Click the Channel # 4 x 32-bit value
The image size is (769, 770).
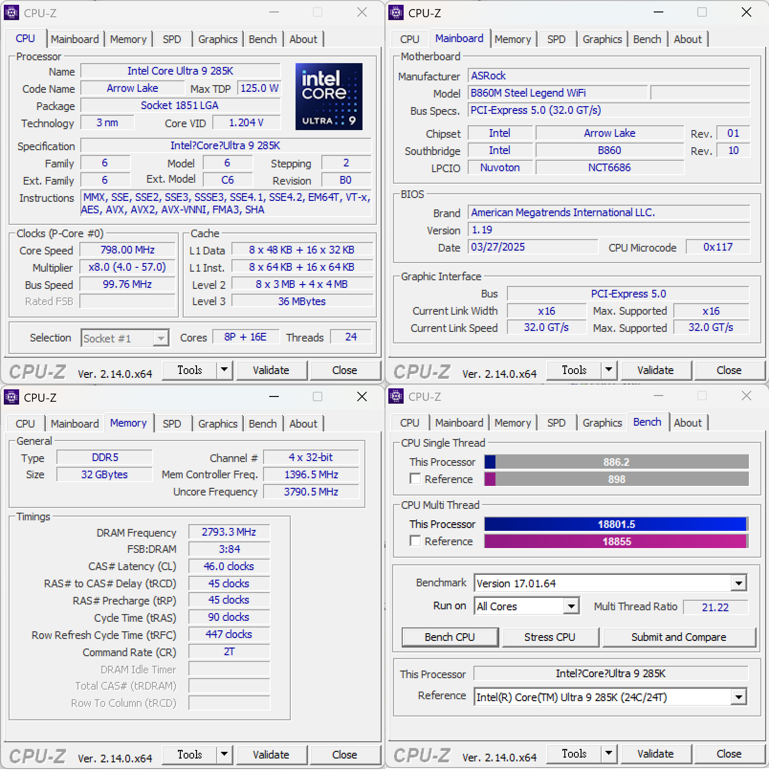[311, 457]
